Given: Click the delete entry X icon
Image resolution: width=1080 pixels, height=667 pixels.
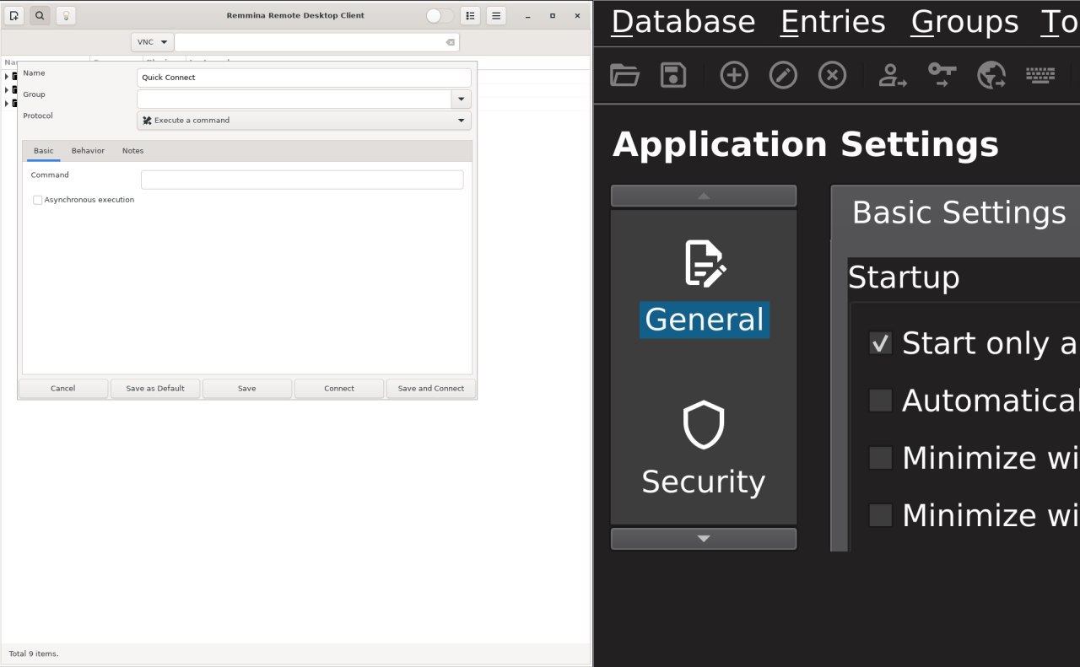Looking at the screenshot, I should click(832, 75).
